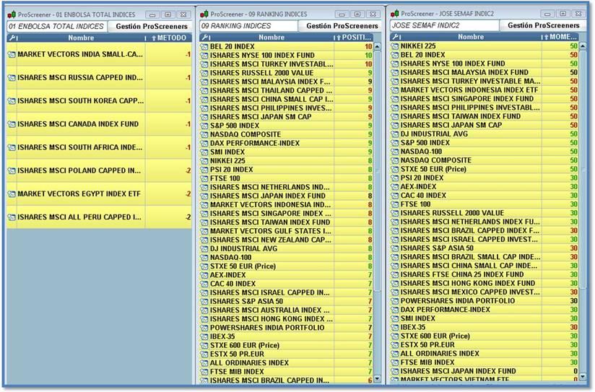Sort by Nombre column in JOSE SEMAF window

[x=471, y=37]
